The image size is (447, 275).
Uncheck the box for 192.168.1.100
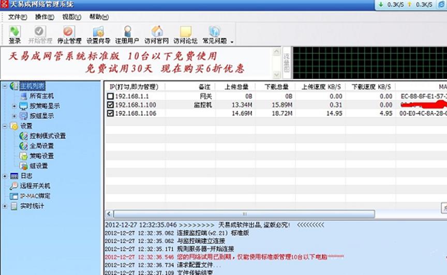[110, 105]
